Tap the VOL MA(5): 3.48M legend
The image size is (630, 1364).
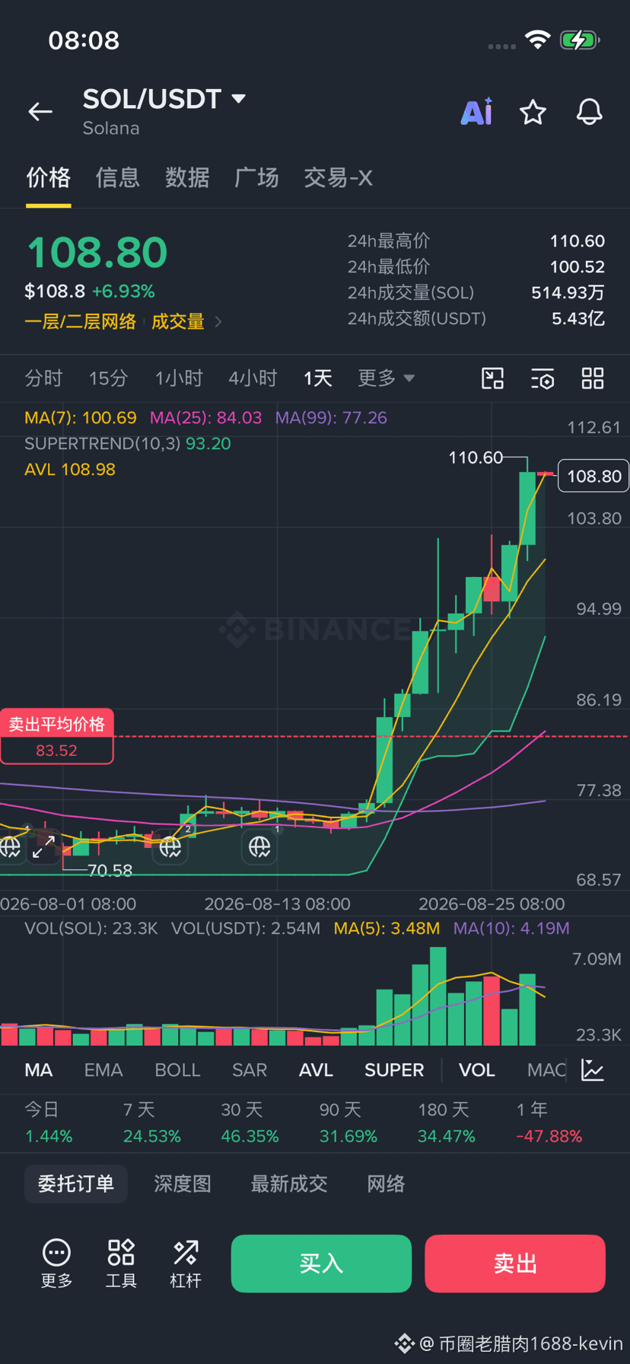pyautogui.click(x=387, y=929)
